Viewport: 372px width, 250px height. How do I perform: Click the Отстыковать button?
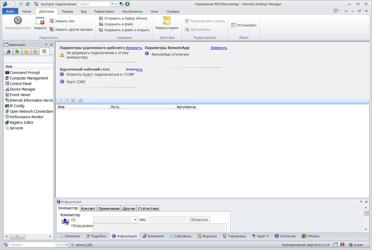(x=244, y=25)
